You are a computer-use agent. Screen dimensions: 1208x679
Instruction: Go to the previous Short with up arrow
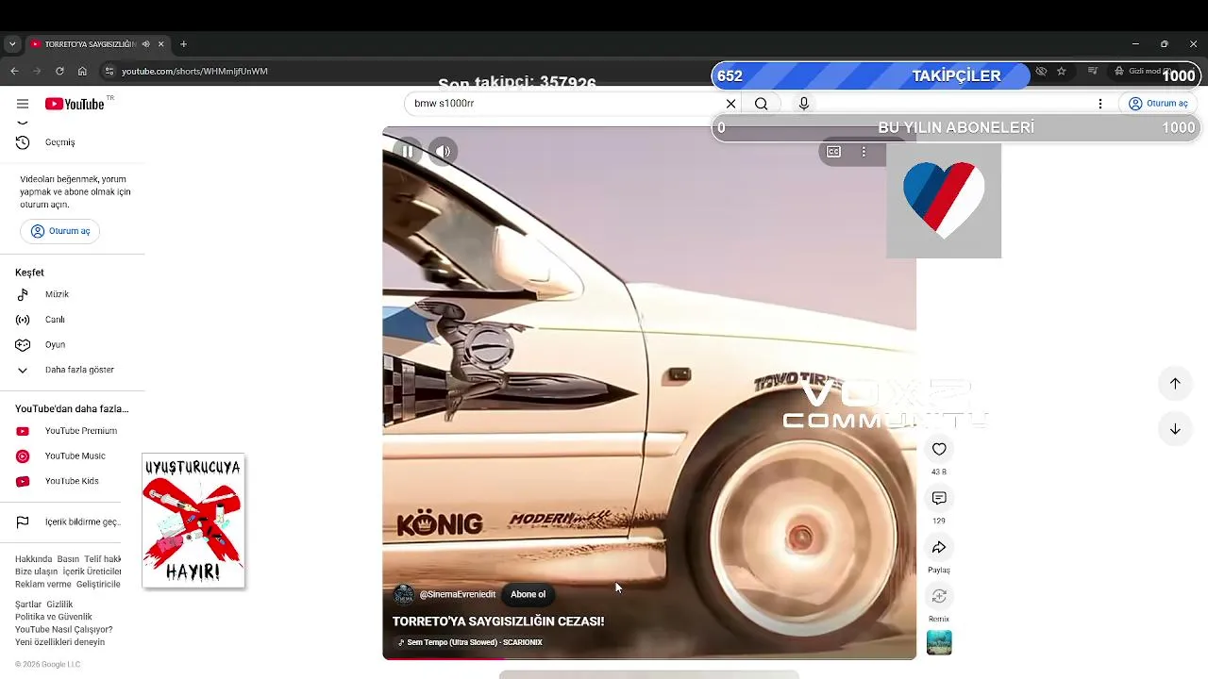click(x=1175, y=383)
